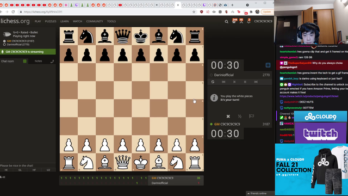Open the C9C9C9C9C9 user dropdown
The width and height of the screenshot is (348, 196).
click(x=263, y=21)
